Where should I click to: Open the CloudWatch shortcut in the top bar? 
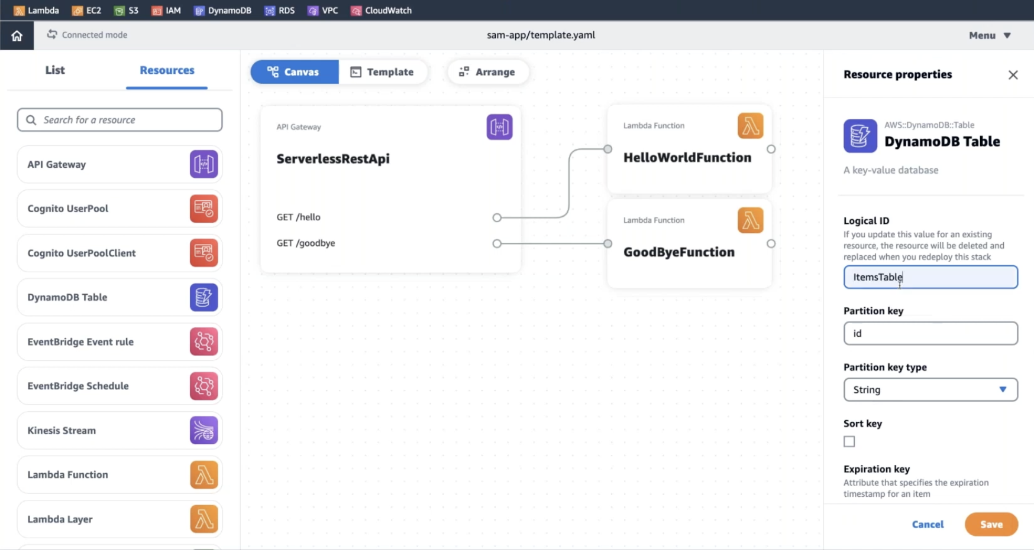(x=382, y=10)
